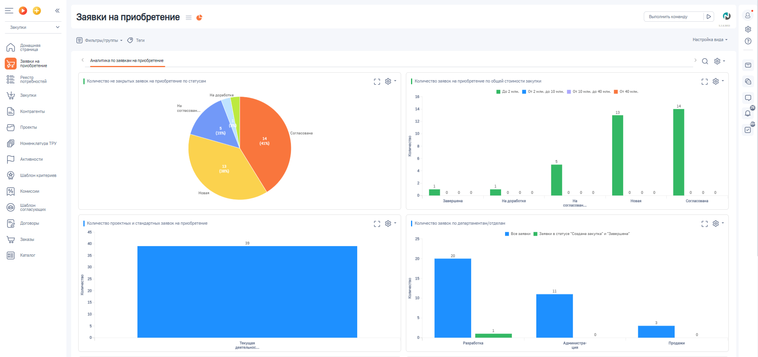Click the 'Выполнить команду' input field
758x357 pixels.
pos(674,17)
